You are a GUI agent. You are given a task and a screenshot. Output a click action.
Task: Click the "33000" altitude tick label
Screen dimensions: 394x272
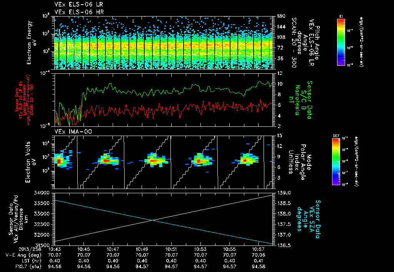click(42, 214)
